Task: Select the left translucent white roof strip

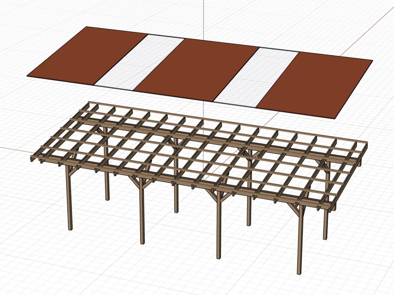Action: (140, 62)
